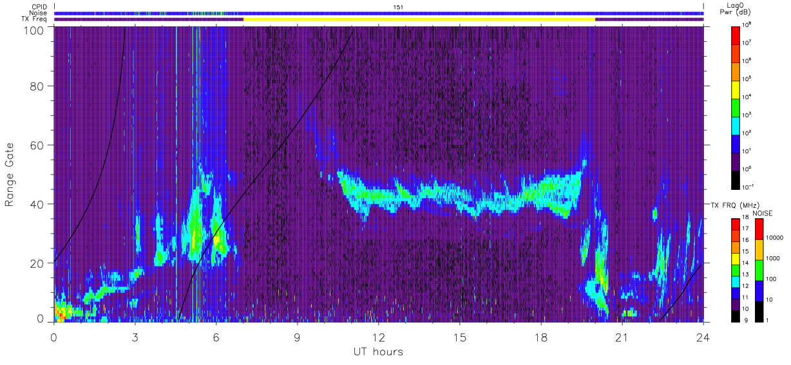The height and width of the screenshot is (365, 791).
Task: Click the "CPID" row label
Action: (x=39, y=6)
